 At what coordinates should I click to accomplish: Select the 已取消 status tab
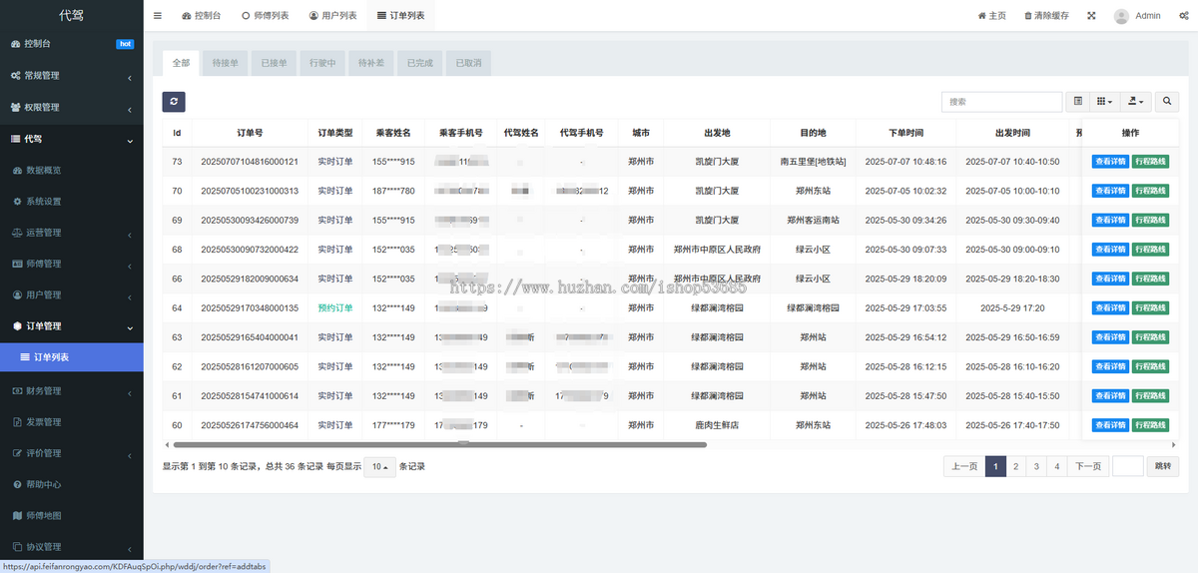(468, 63)
